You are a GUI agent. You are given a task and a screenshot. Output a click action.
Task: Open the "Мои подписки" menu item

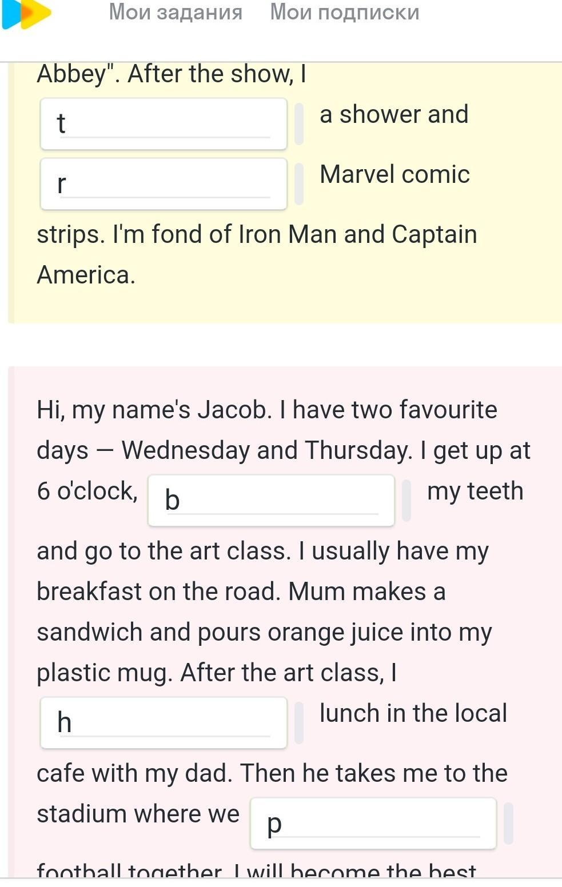pyautogui.click(x=344, y=12)
